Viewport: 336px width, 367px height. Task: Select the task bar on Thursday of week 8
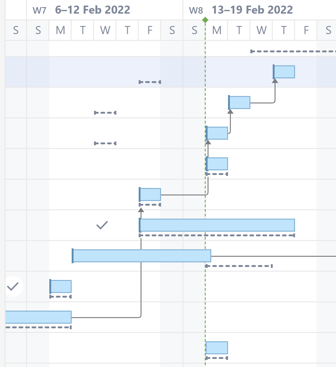point(284,72)
